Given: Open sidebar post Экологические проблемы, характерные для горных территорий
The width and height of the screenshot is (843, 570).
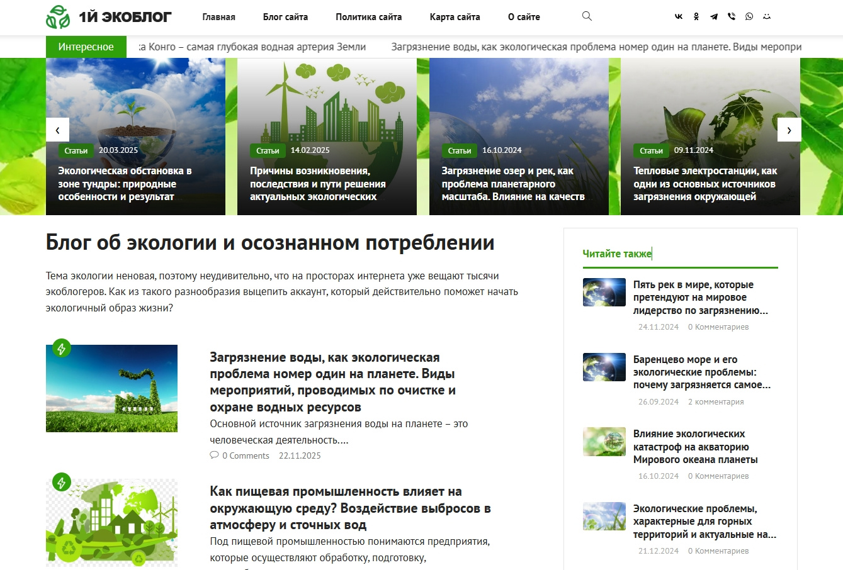Looking at the screenshot, I should (705, 522).
